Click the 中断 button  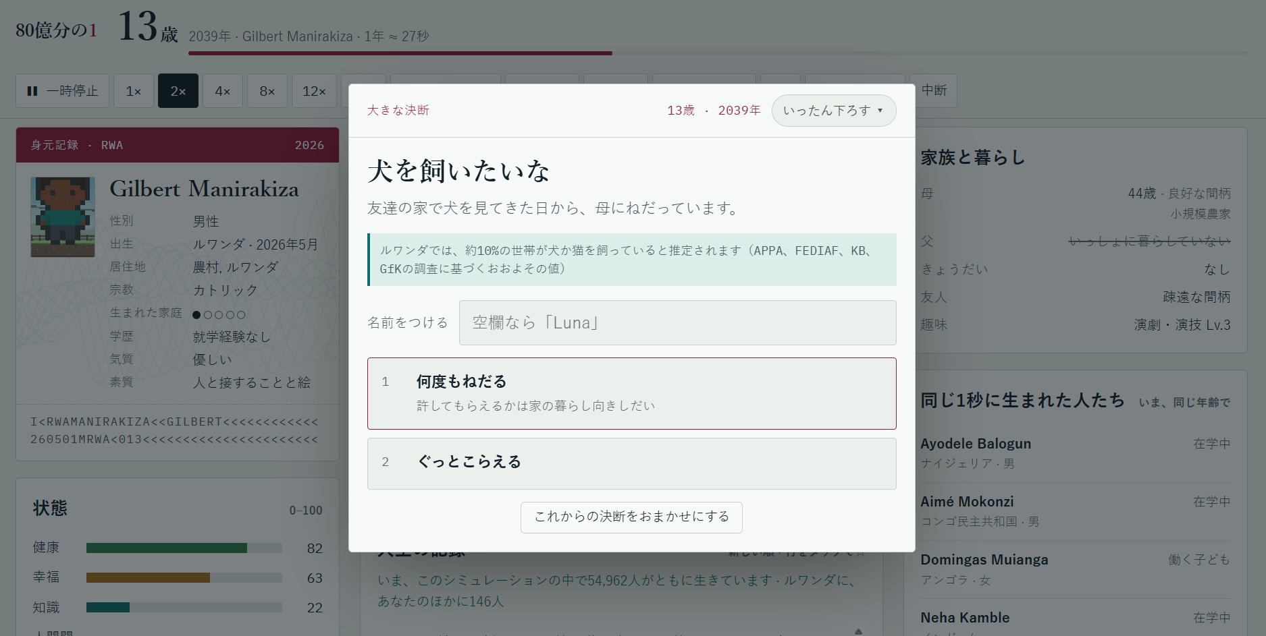(934, 90)
